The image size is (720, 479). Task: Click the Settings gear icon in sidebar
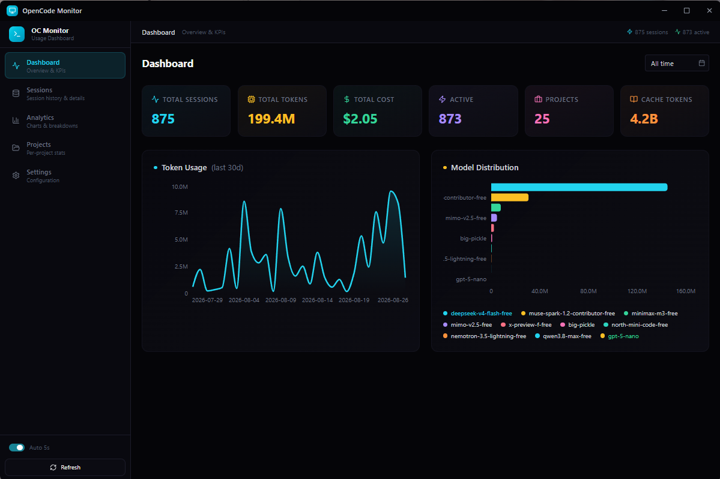click(16, 176)
